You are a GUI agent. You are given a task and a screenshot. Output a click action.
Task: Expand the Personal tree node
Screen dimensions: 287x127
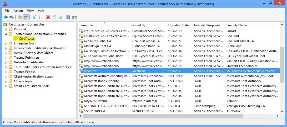pyautogui.click(x=6, y=29)
